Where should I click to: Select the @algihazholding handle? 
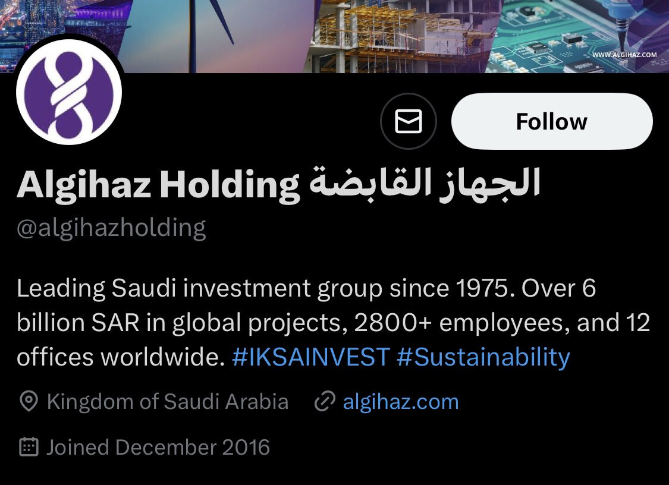tap(111, 228)
